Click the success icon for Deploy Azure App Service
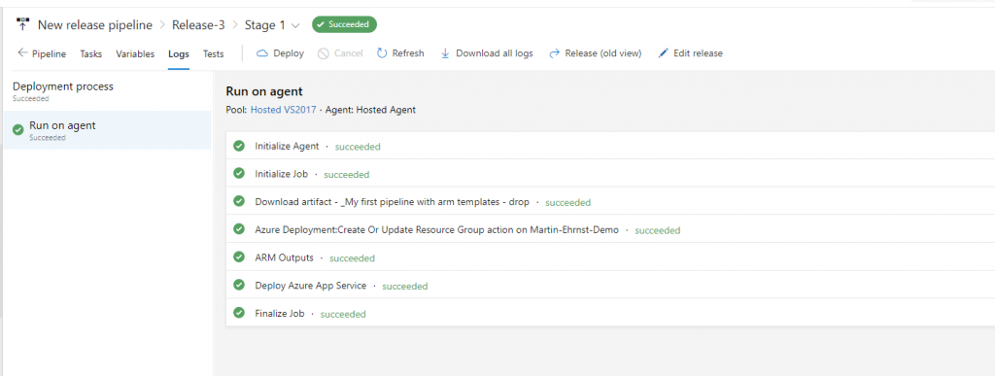This screenshot has width=995, height=376. (239, 286)
